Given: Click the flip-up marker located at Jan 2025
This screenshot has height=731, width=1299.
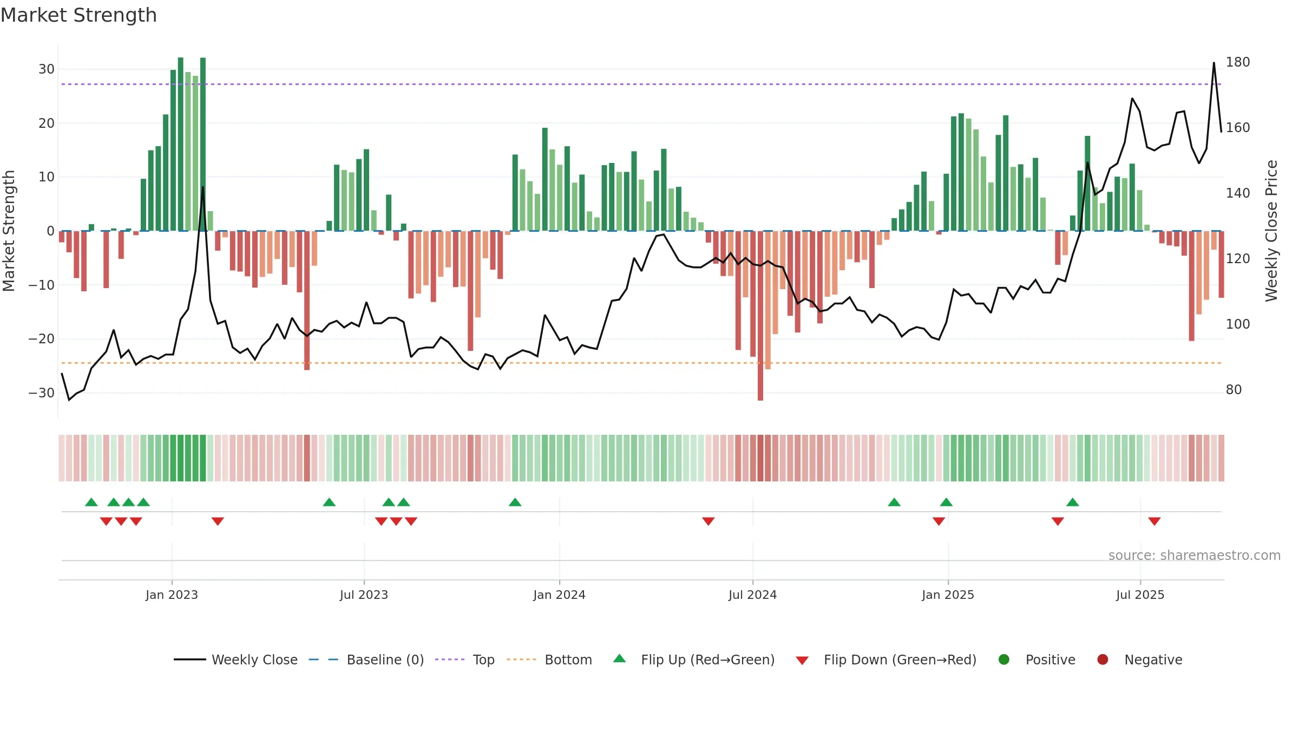Looking at the screenshot, I should [x=946, y=502].
